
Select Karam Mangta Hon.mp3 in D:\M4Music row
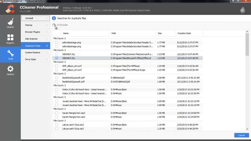127,117
